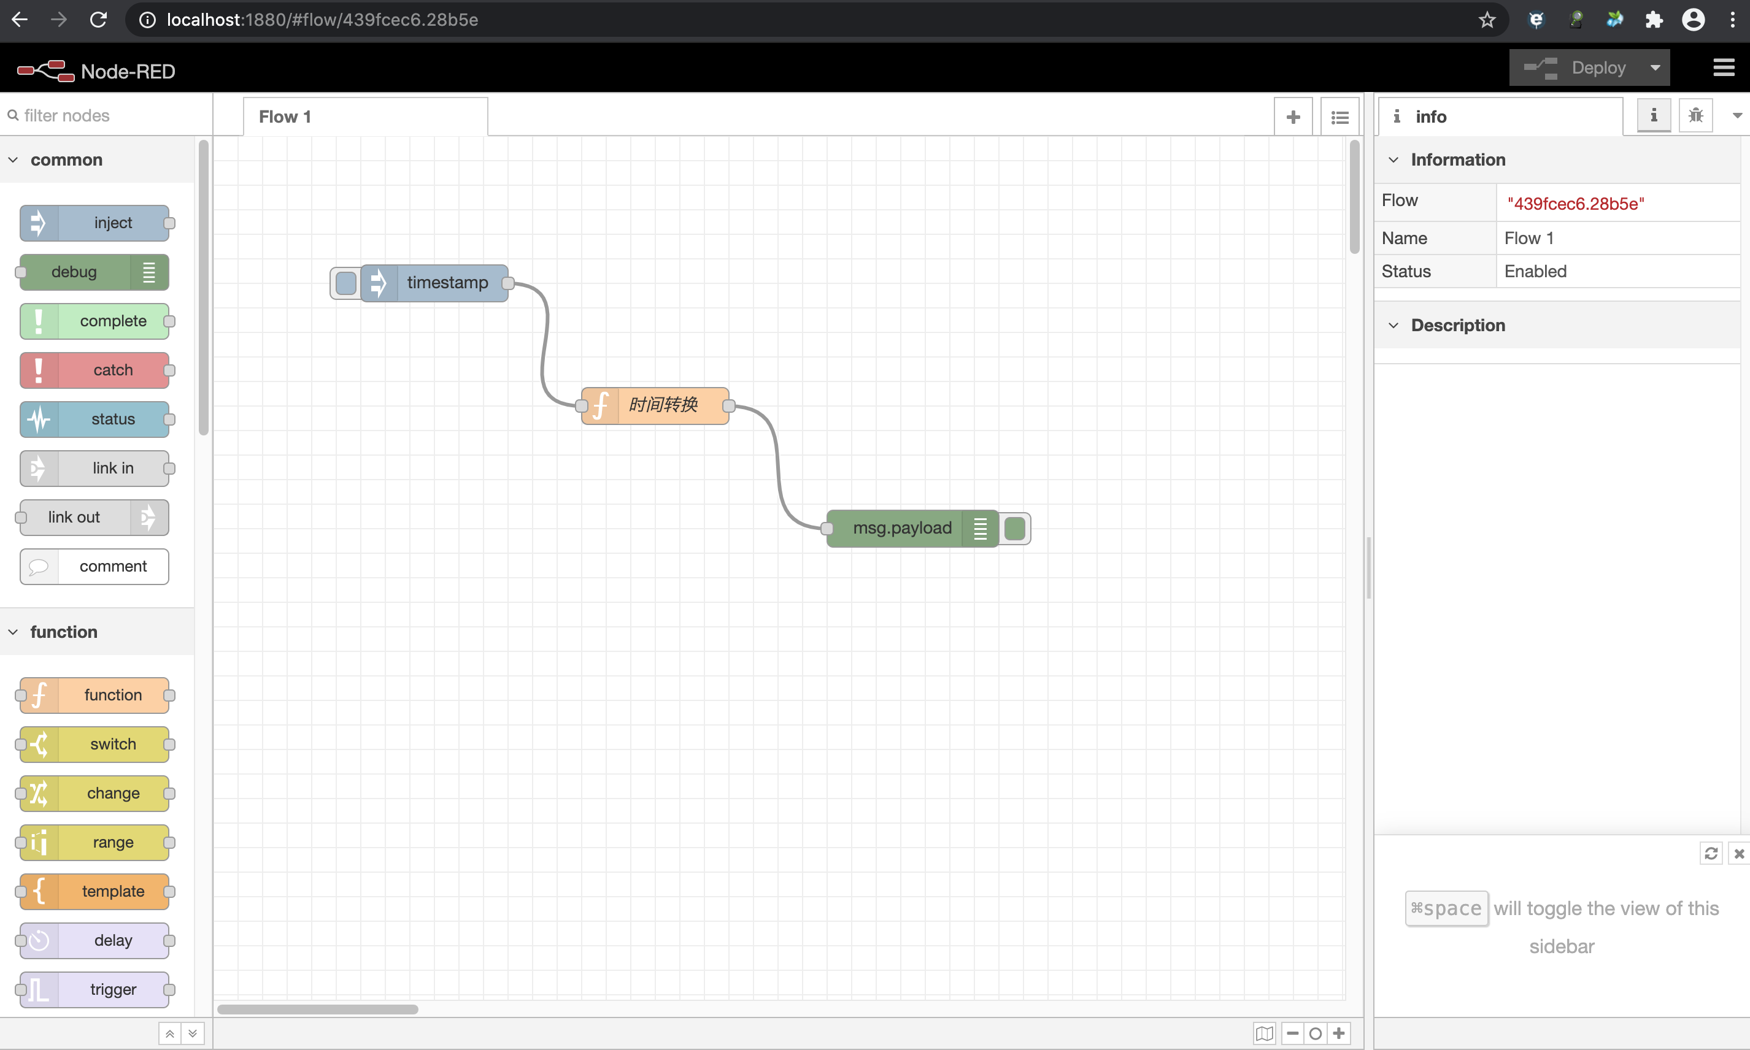Screen dimensions: 1750x1050
Task: Reset zoom with the circle icon
Action: [x=1315, y=1033]
